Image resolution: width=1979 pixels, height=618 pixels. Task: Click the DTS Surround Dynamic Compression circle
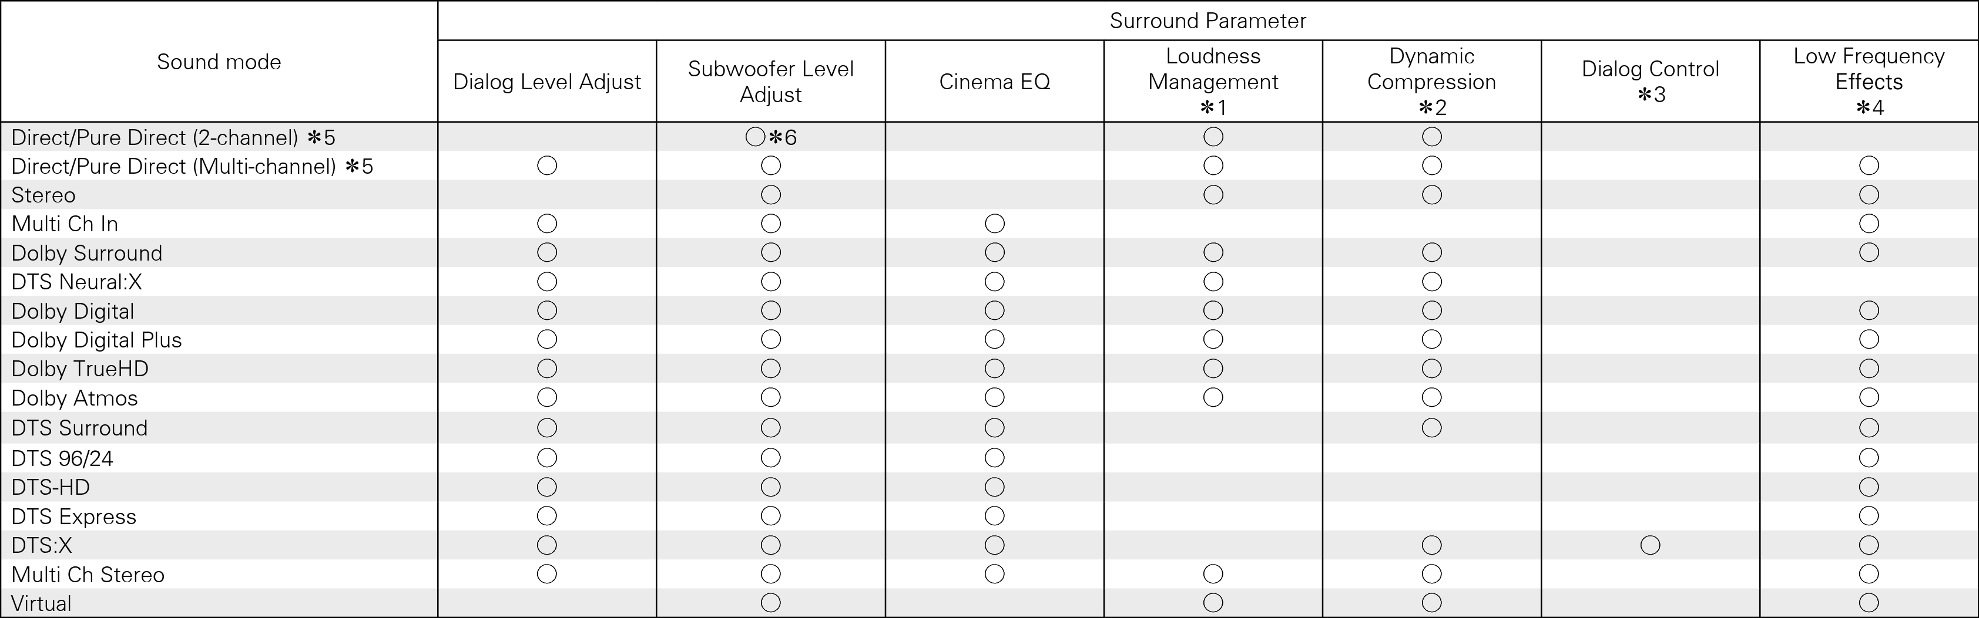pos(1431,428)
